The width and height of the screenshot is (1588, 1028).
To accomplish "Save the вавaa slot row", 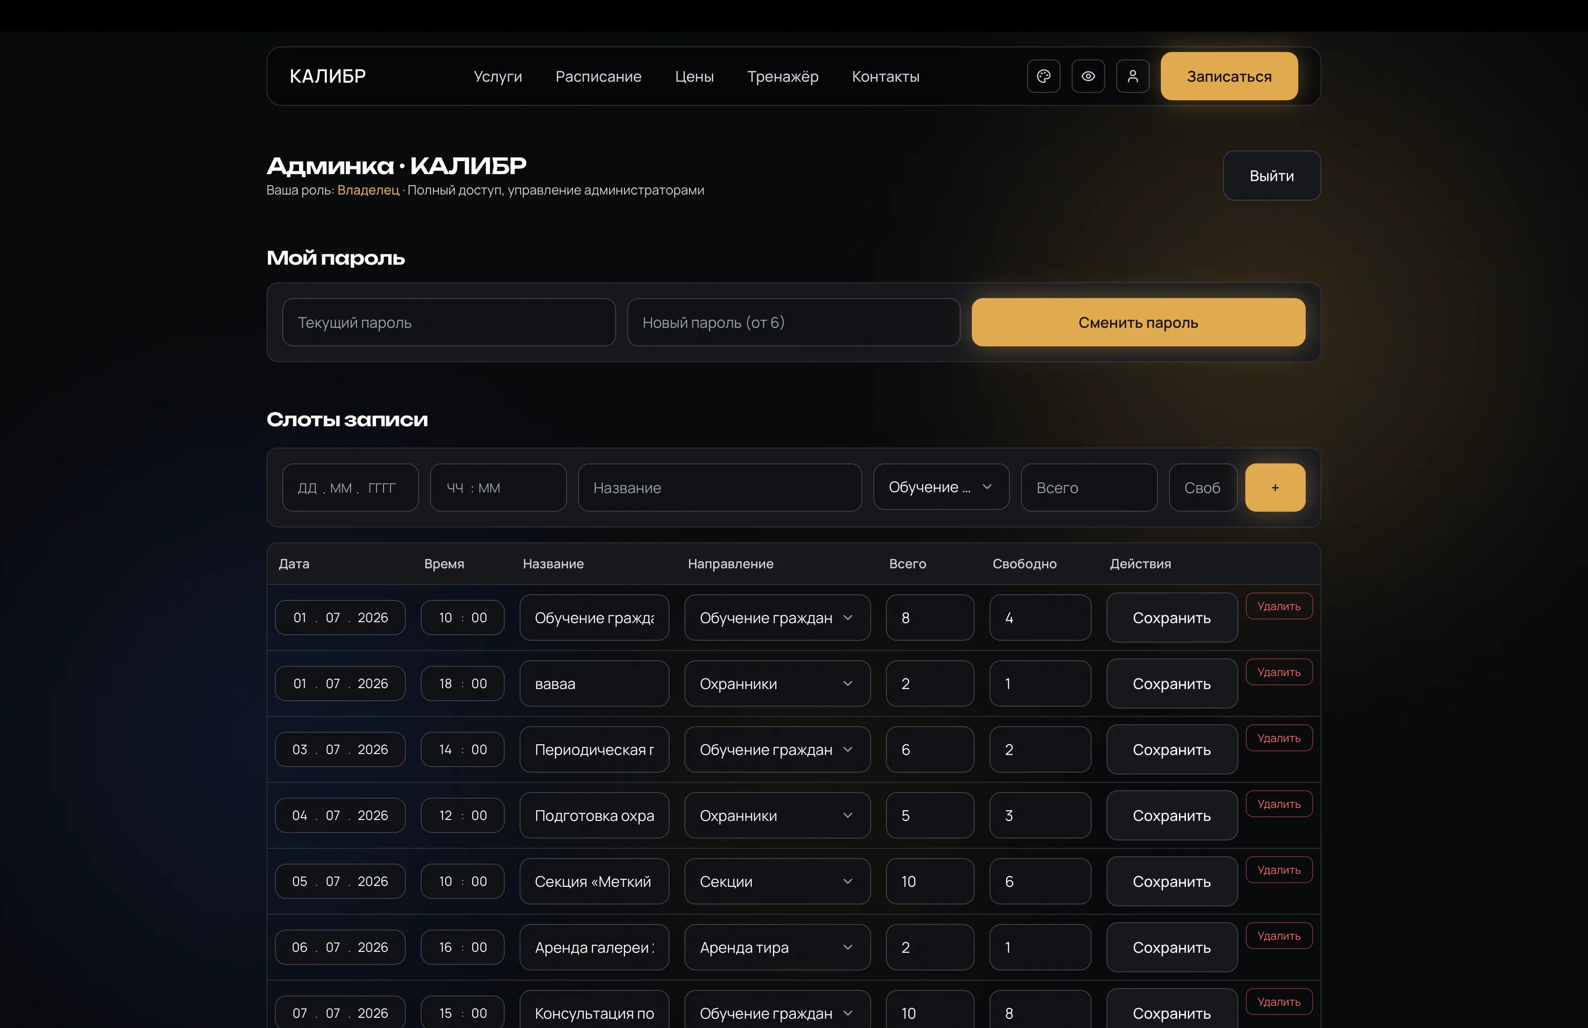I will 1171,684.
